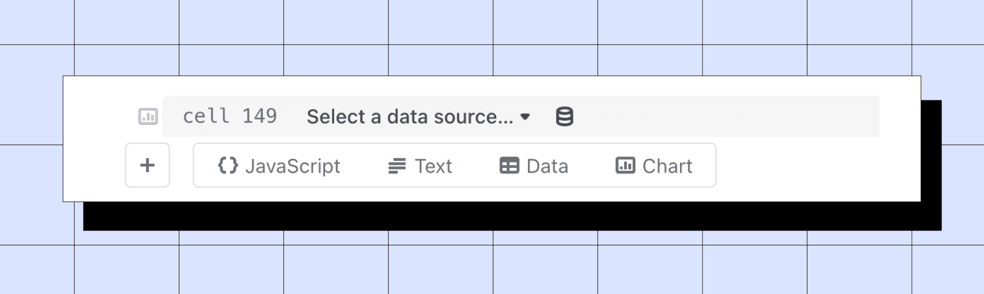Click the curly braces JavaScript icon
This screenshot has width=984, height=294.
(x=228, y=165)
